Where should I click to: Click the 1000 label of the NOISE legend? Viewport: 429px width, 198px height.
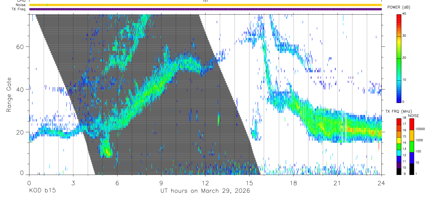pyautogui.click(x=419, y=140)
